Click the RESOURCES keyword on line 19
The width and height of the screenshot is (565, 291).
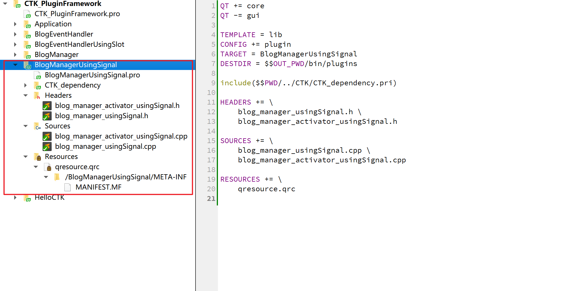click(240, 179)
